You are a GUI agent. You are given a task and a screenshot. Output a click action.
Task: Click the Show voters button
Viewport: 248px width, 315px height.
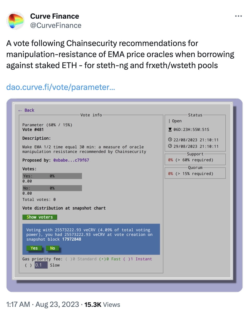(40, 217)
